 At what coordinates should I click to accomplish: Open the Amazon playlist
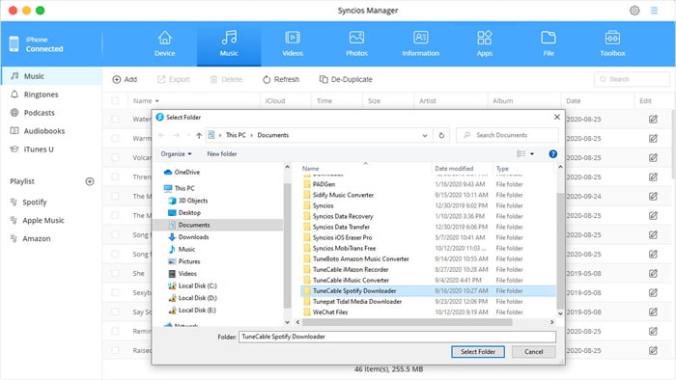(37, 238)
